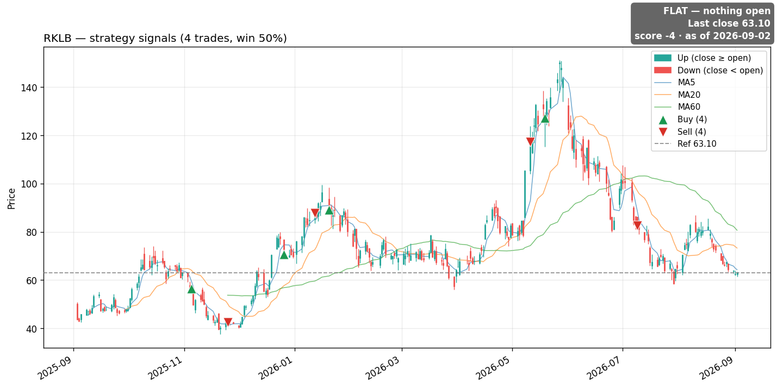Click the 'MA5' legend label
Image resolution: width=777 pixels, height=388 pixels.
point(686,83)
